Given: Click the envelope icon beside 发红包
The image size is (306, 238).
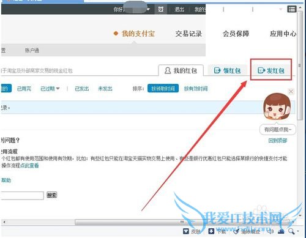Looking at the screenshot, I should 261,70.
